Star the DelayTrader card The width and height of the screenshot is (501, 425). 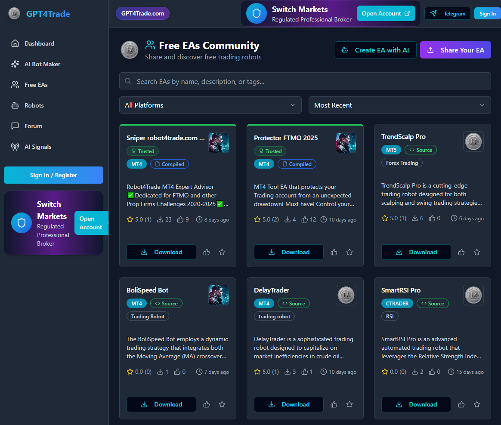tap(349, 404)
